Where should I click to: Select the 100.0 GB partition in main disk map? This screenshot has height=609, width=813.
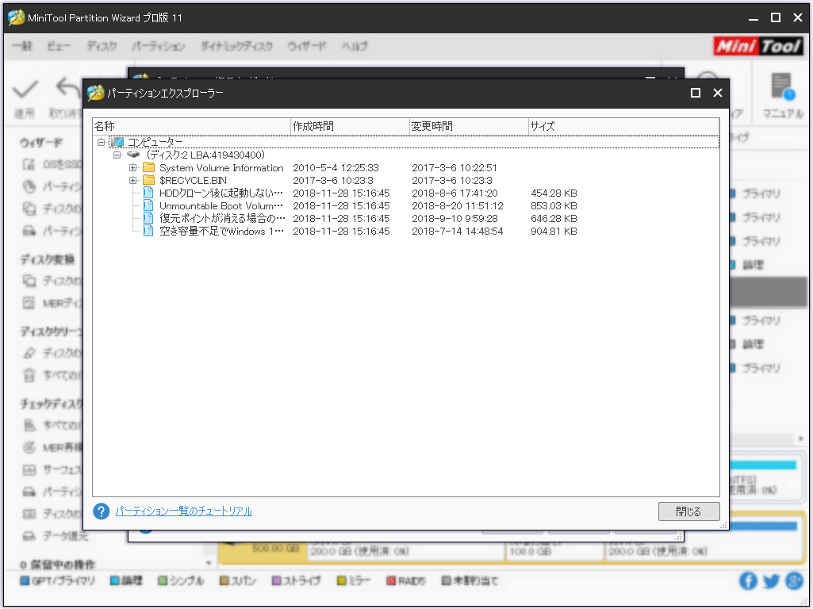coord(554,551)
